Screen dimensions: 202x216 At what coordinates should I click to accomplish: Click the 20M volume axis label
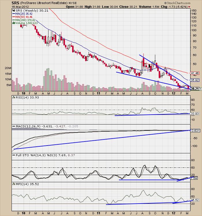click(x=8, y=68)
